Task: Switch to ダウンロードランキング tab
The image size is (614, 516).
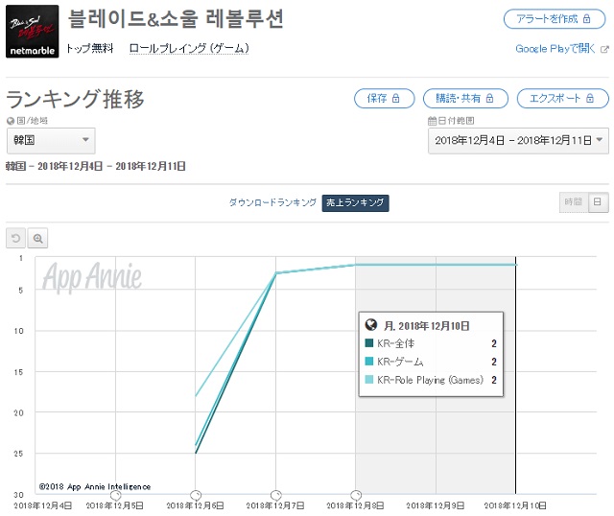Action: [x=272, y=202]
